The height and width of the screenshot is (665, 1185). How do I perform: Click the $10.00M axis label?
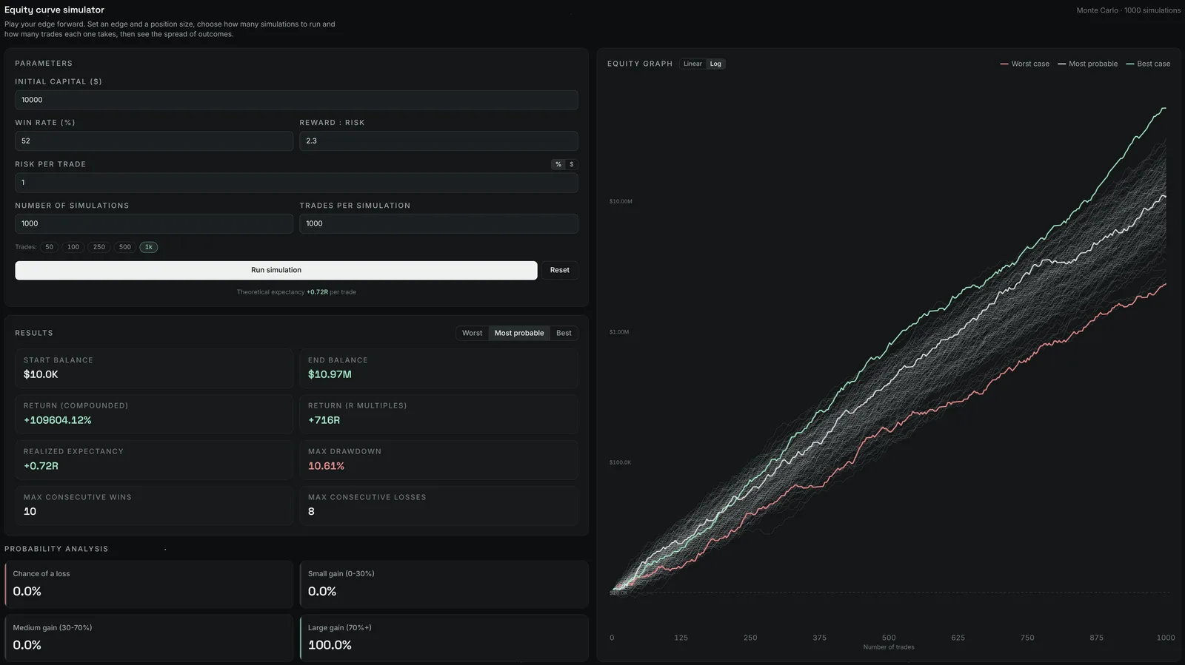(621, 201)
